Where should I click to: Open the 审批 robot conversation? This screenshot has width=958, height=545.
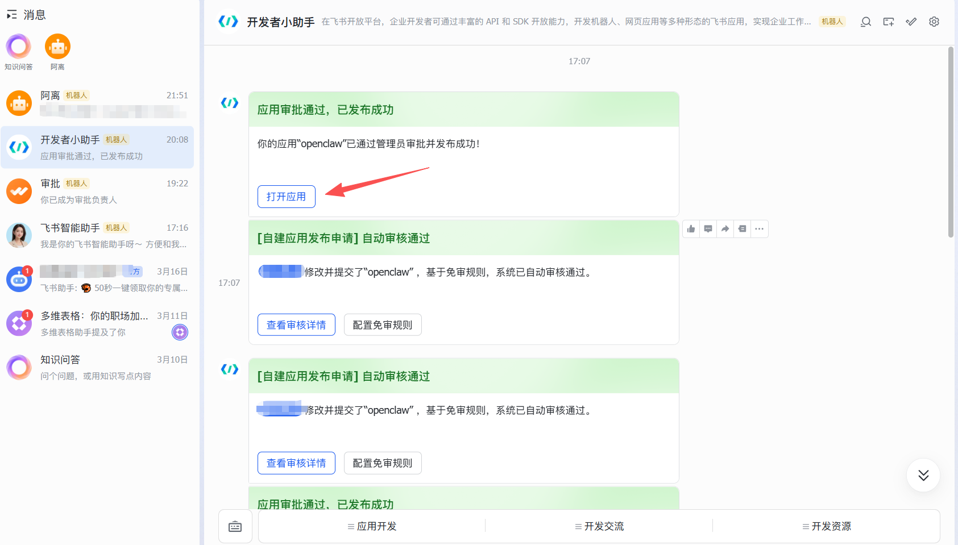point(97,192)
